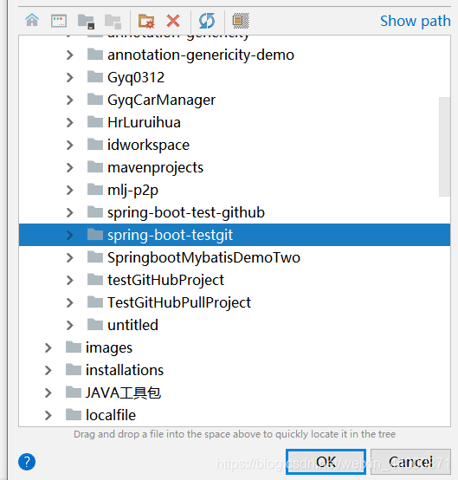Viewport: 458px width, 480px height.
Task: Expand the localfile folder arrow
Action: pos(48,415)
